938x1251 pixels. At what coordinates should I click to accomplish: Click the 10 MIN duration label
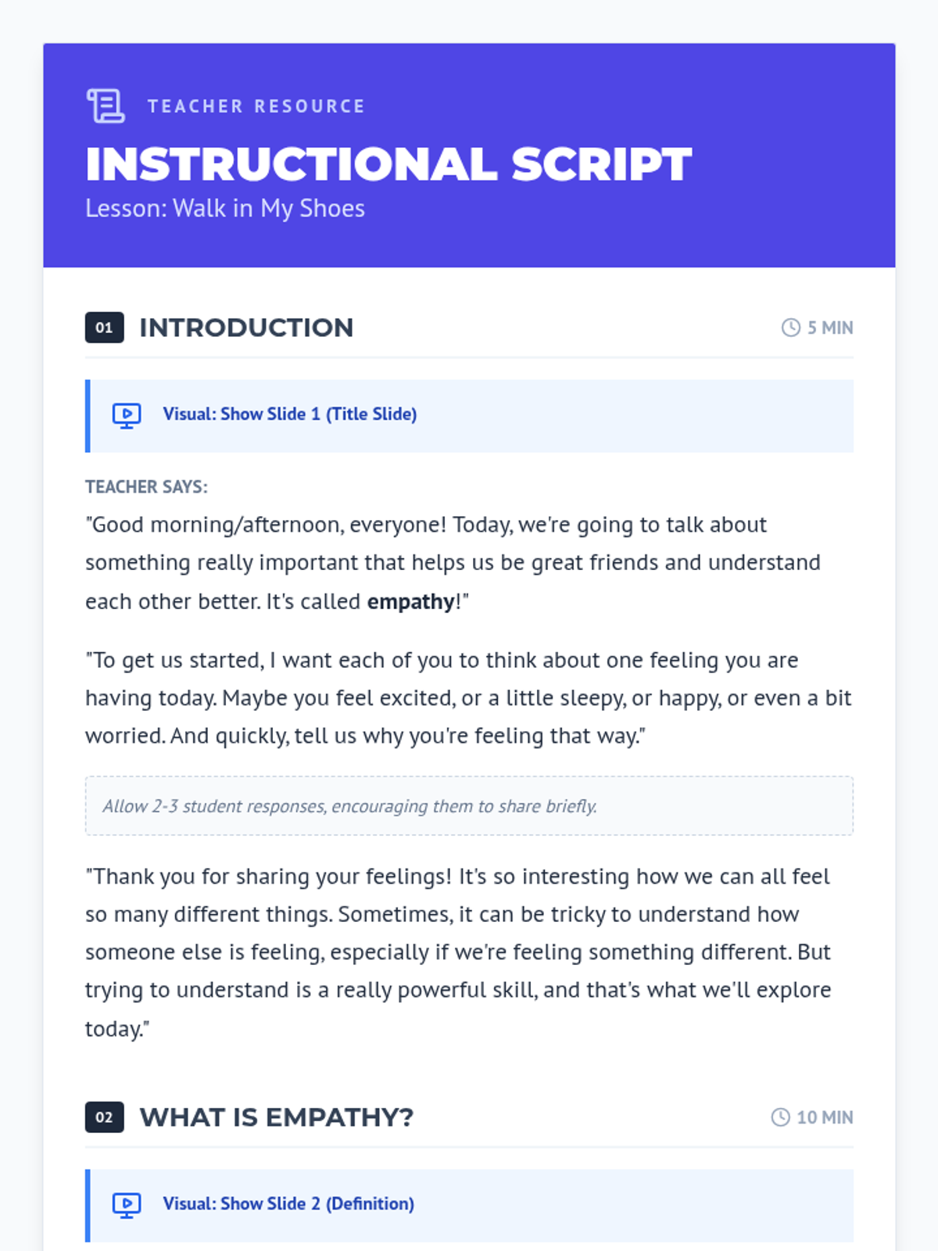point(825,1117)
